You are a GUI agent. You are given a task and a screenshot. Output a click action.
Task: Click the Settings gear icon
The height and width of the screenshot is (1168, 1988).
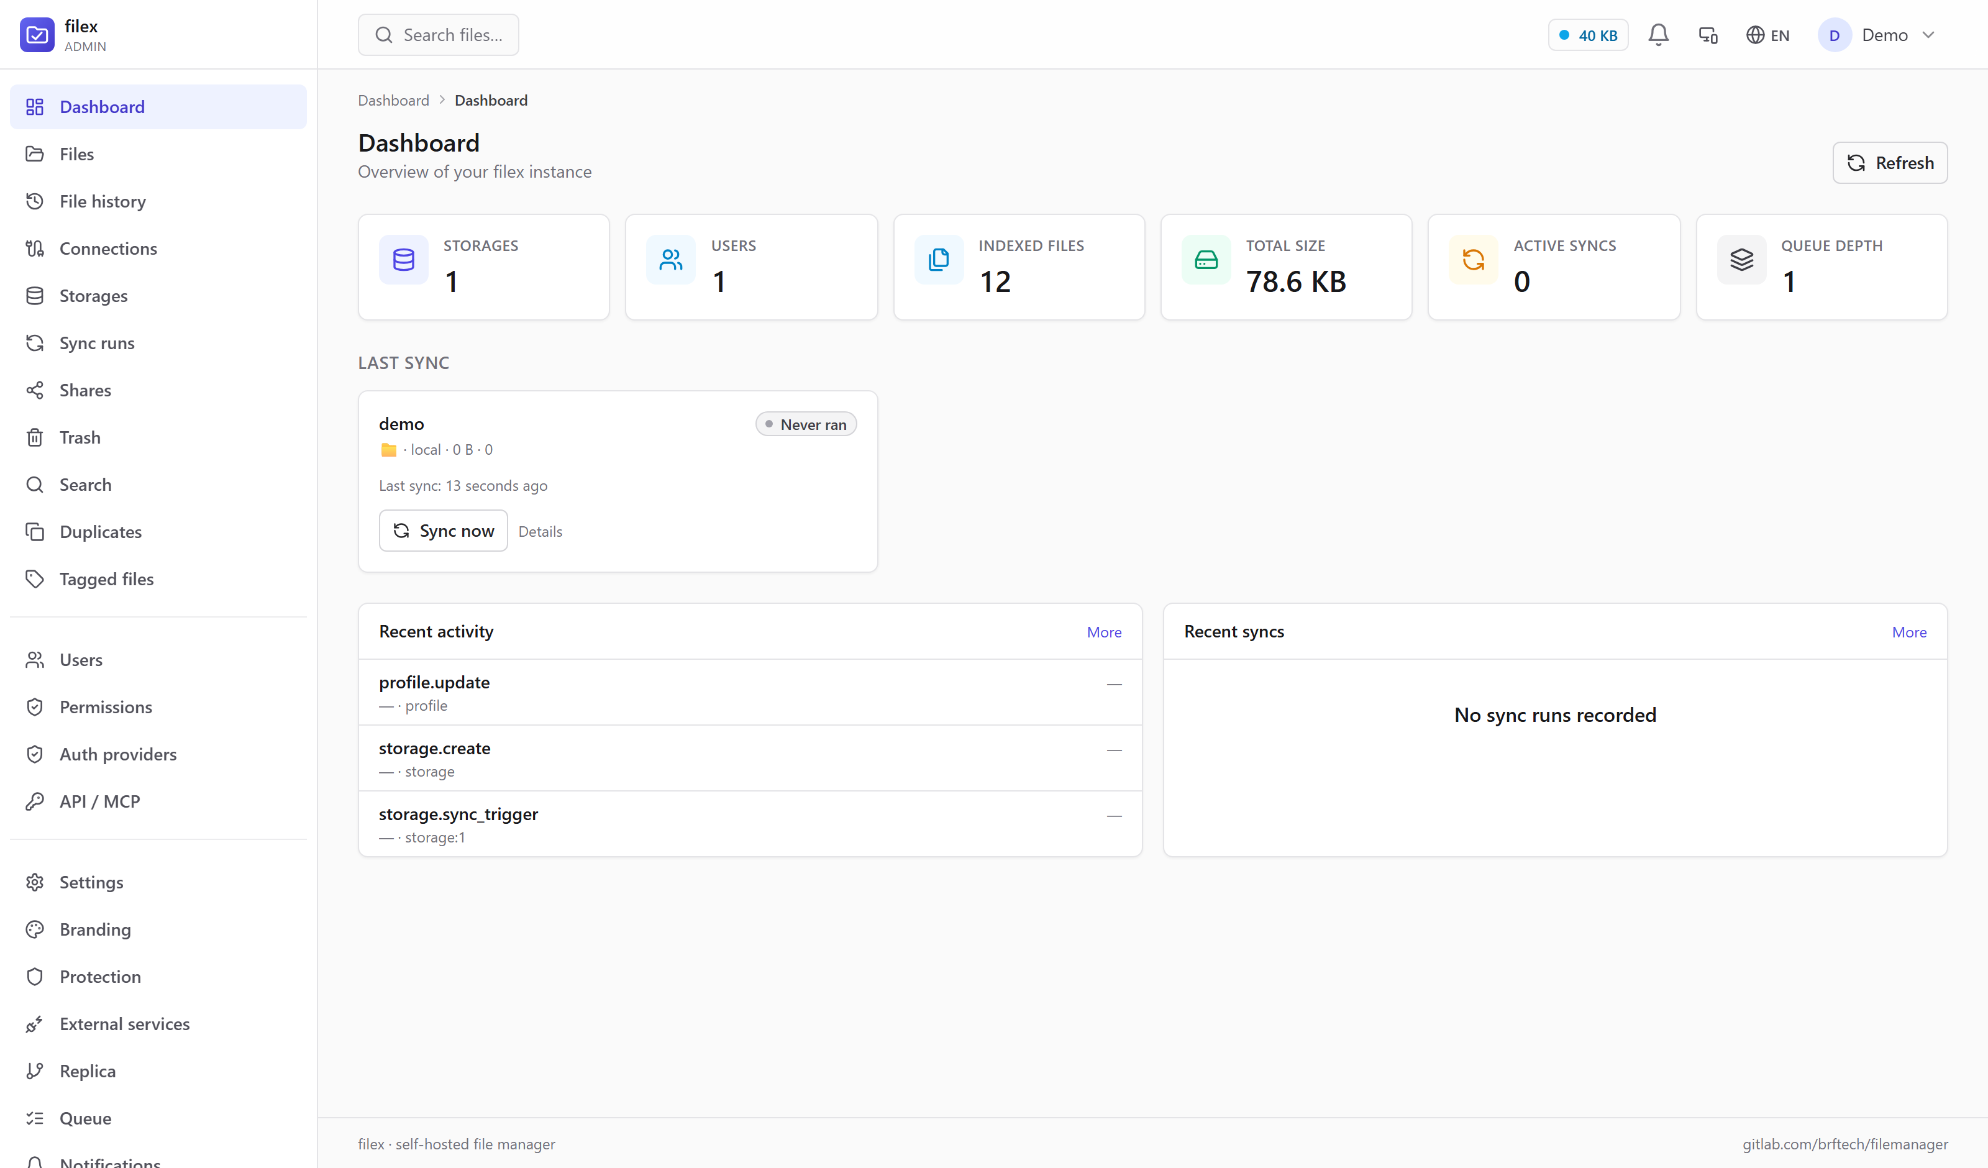coord(35,882)
